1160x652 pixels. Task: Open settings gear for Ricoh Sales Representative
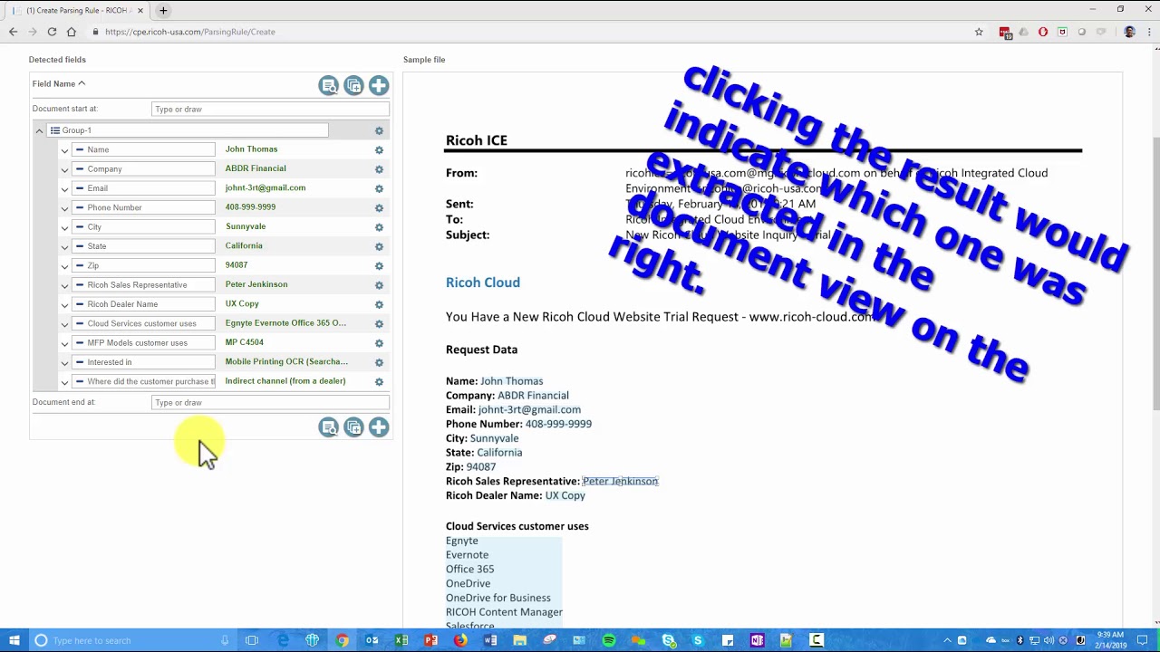[379, 285]
